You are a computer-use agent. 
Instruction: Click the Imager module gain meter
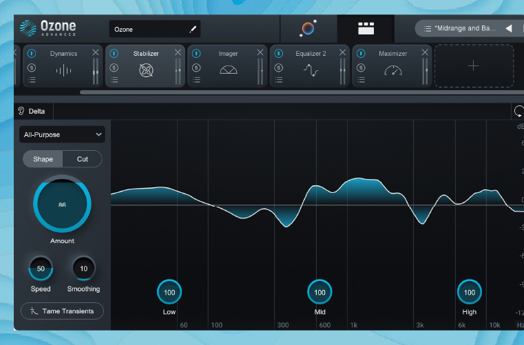(260, 71)
